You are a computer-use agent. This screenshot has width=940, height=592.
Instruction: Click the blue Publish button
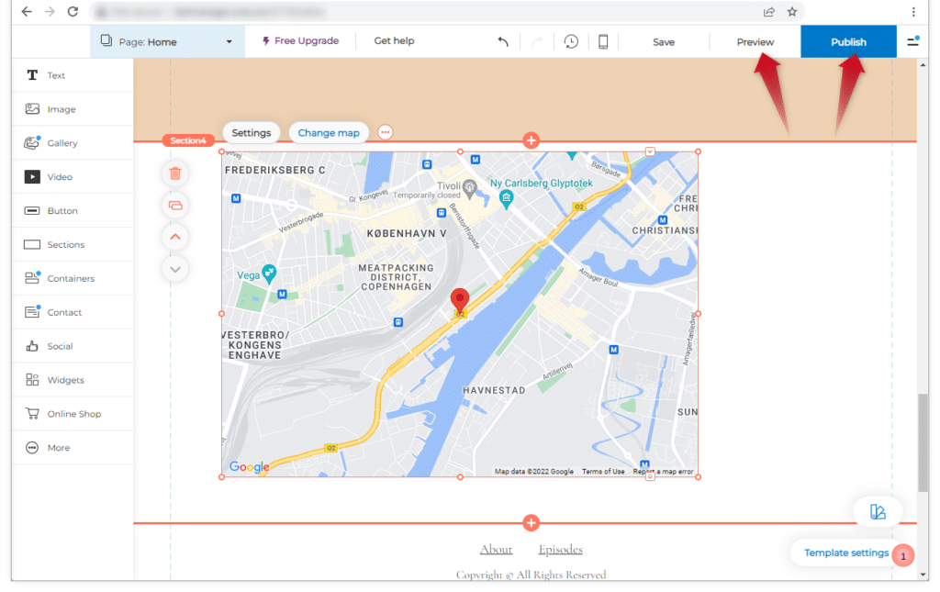pos(848,42)
